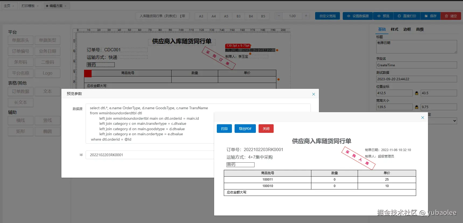Viewport: 463px width, 223px height.
Task: Click the 标题 text area showing 制单日期
Action: 417,47
